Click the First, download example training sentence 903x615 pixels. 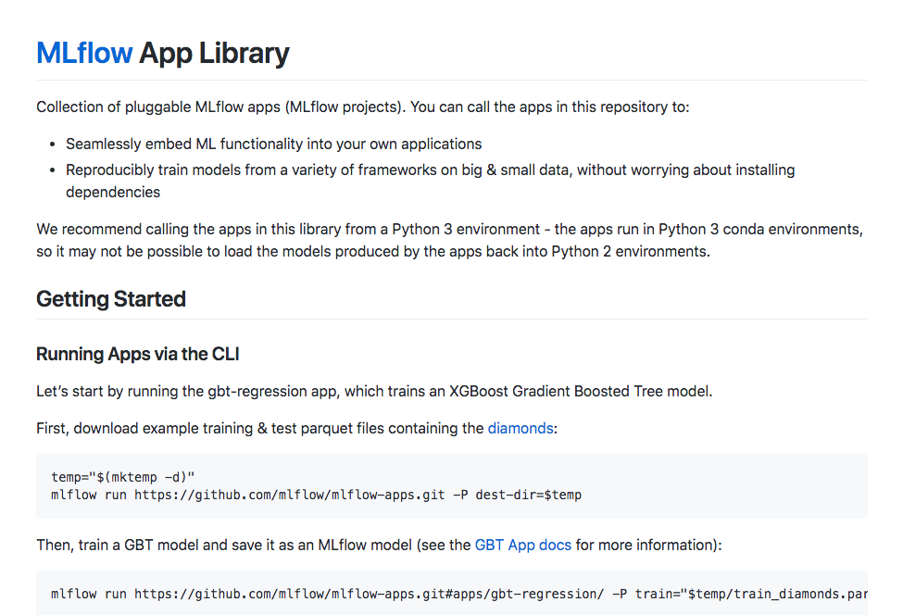pos(260,428)
